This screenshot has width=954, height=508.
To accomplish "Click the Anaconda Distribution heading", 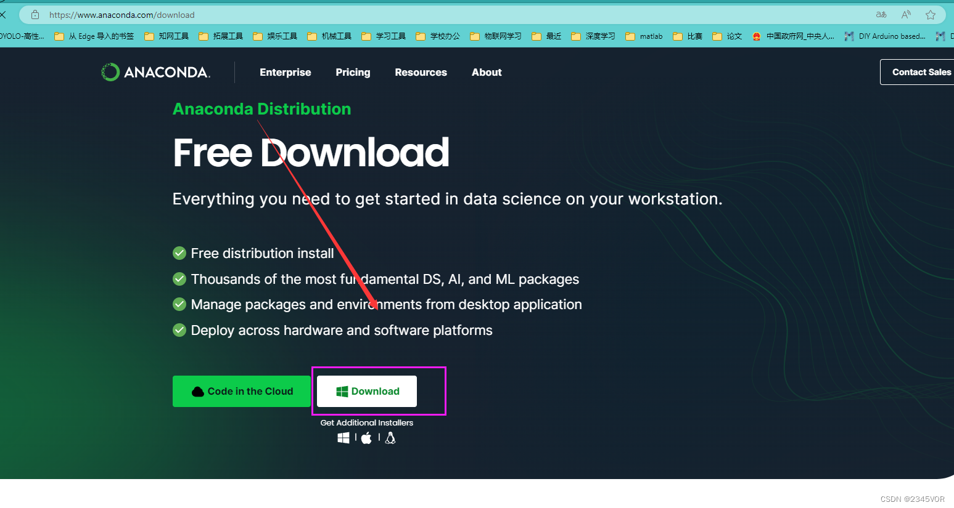I will pyautogui.click(x=261, y=109).
